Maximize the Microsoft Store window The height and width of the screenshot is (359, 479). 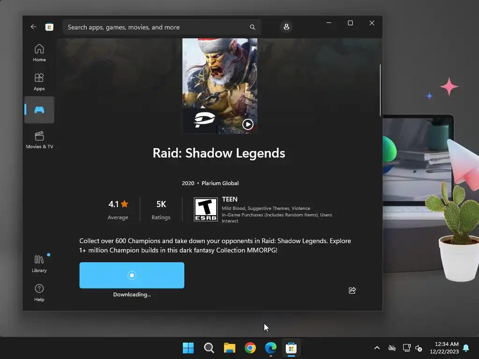click(x=350, y=23)
